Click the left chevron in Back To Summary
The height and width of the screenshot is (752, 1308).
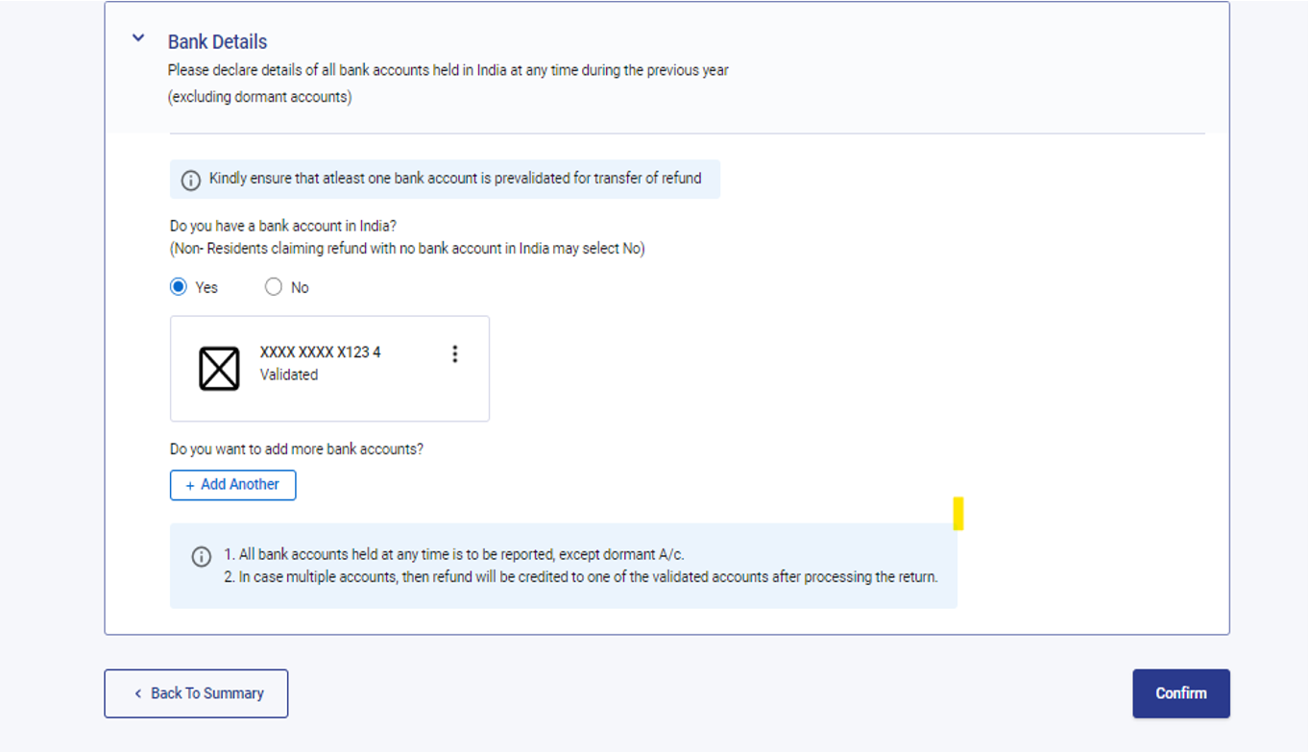coord(138,693)
